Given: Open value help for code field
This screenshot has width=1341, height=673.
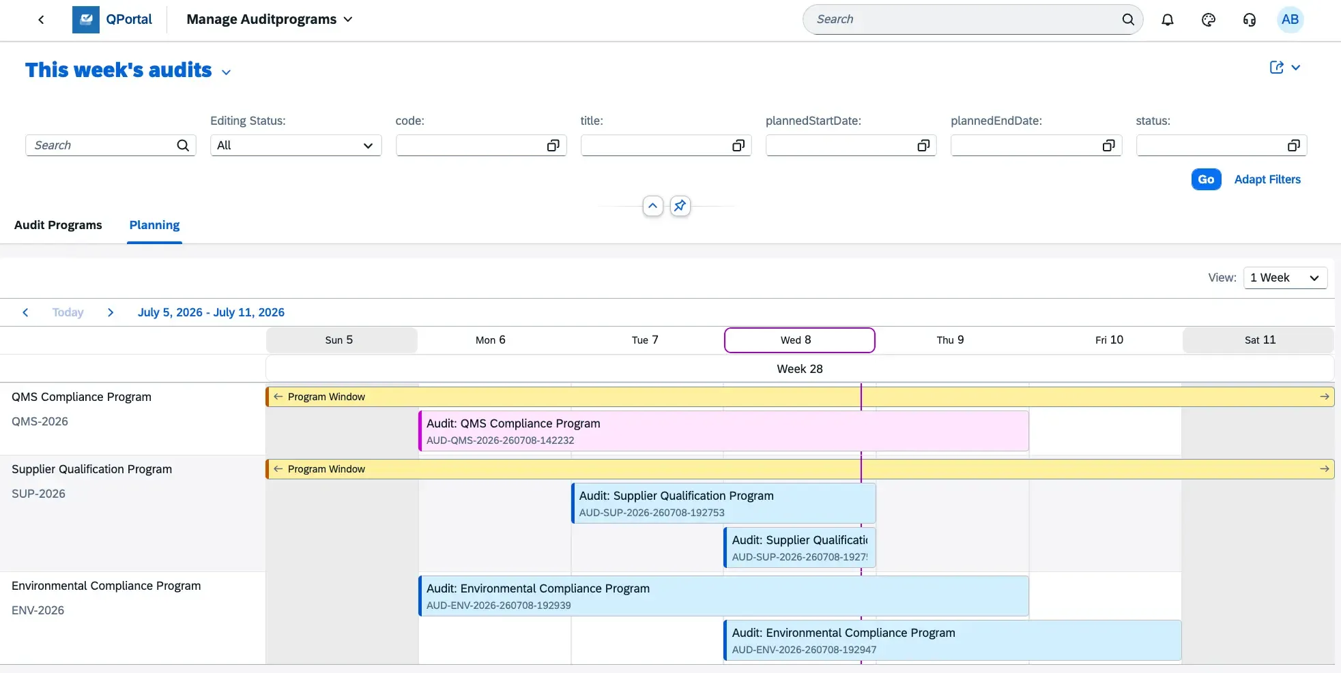Looking at the screenshot, I should pyautogui.click(x=553, y=145).
